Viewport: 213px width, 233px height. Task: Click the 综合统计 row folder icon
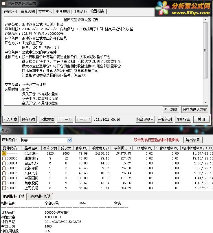coord(4,153)
